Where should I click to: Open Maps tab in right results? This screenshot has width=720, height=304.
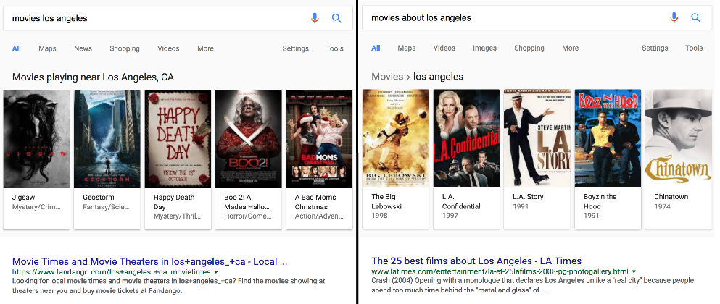pyautogui.click(x=406, y=48)
